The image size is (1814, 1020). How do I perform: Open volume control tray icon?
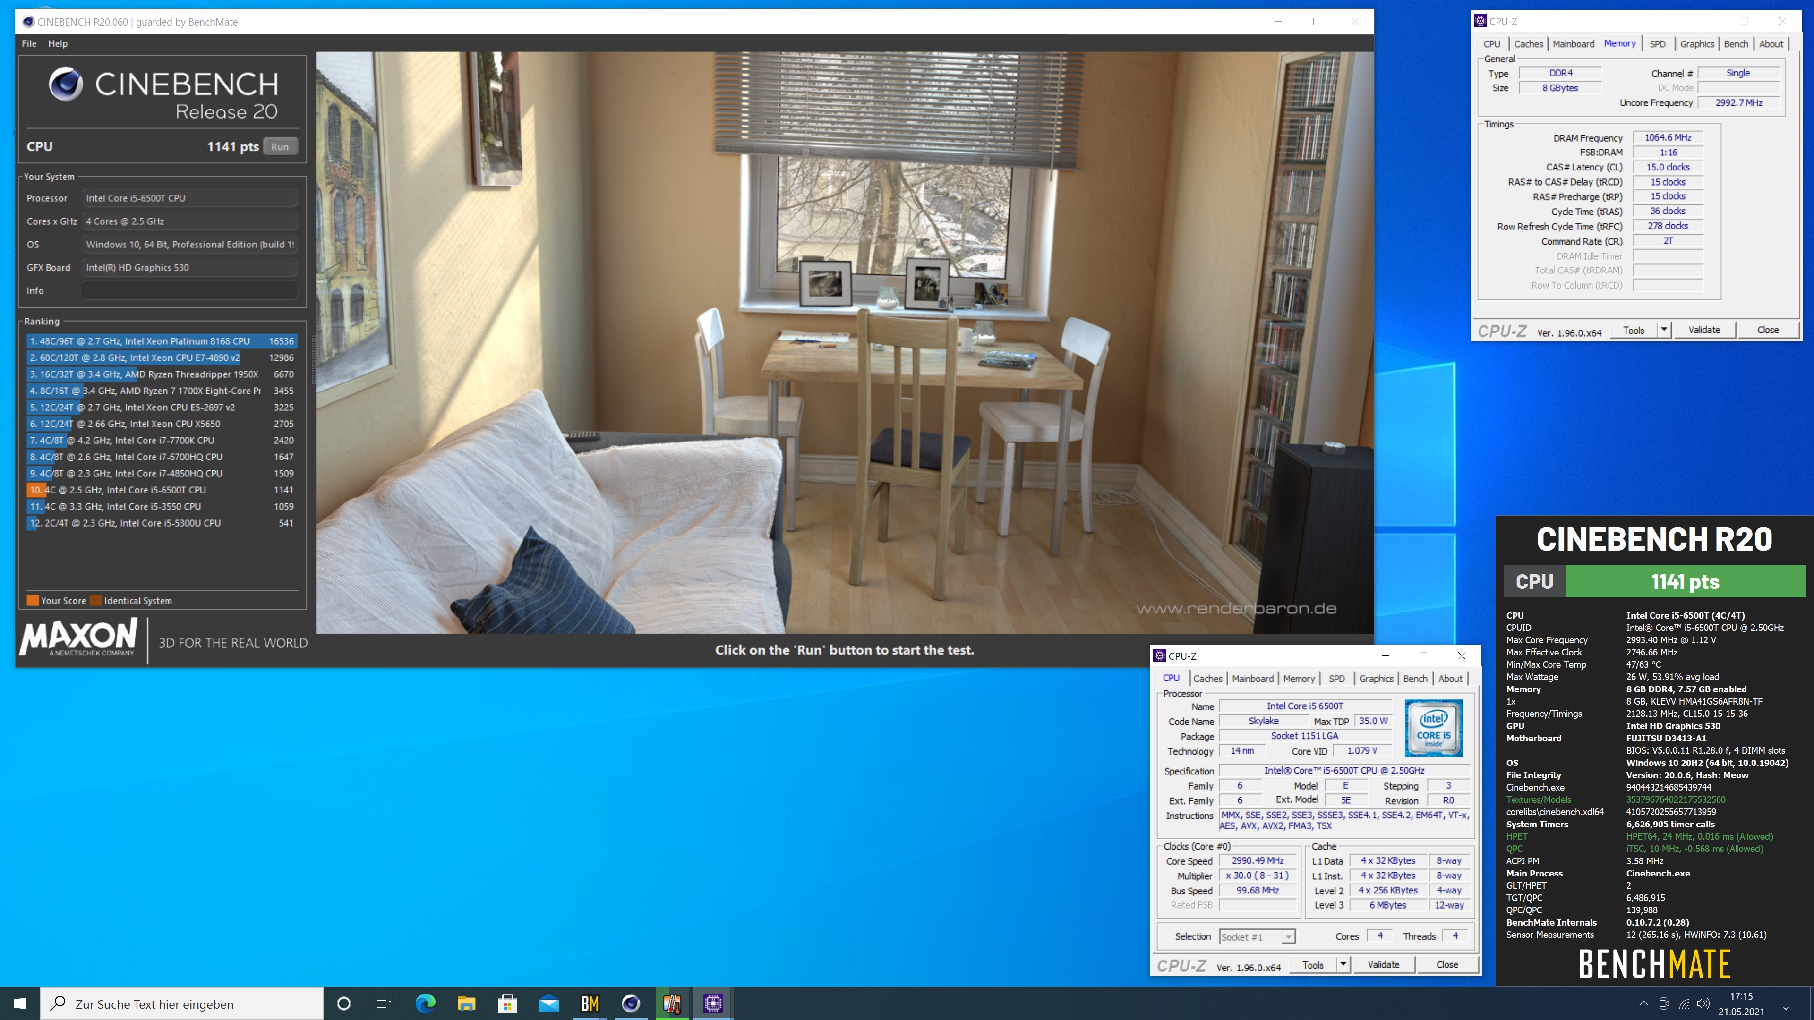tap(1703, 1004)
